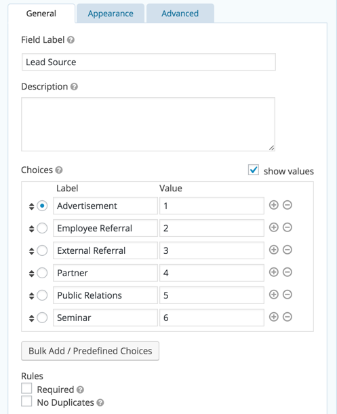The height and width of the screenshot is (414, 337).
Task: Uncheck the show values checkbox
Action: coord(254,170)
